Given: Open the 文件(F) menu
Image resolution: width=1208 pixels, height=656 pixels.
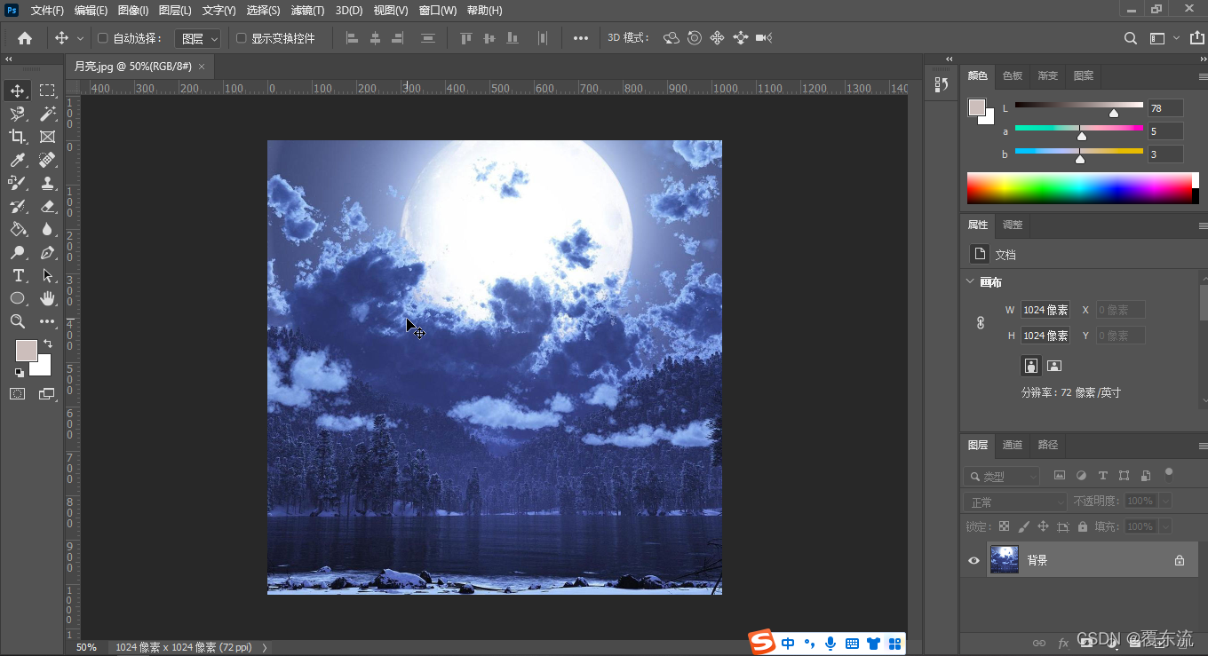Looking at the screenshot, I should (47, 11).
